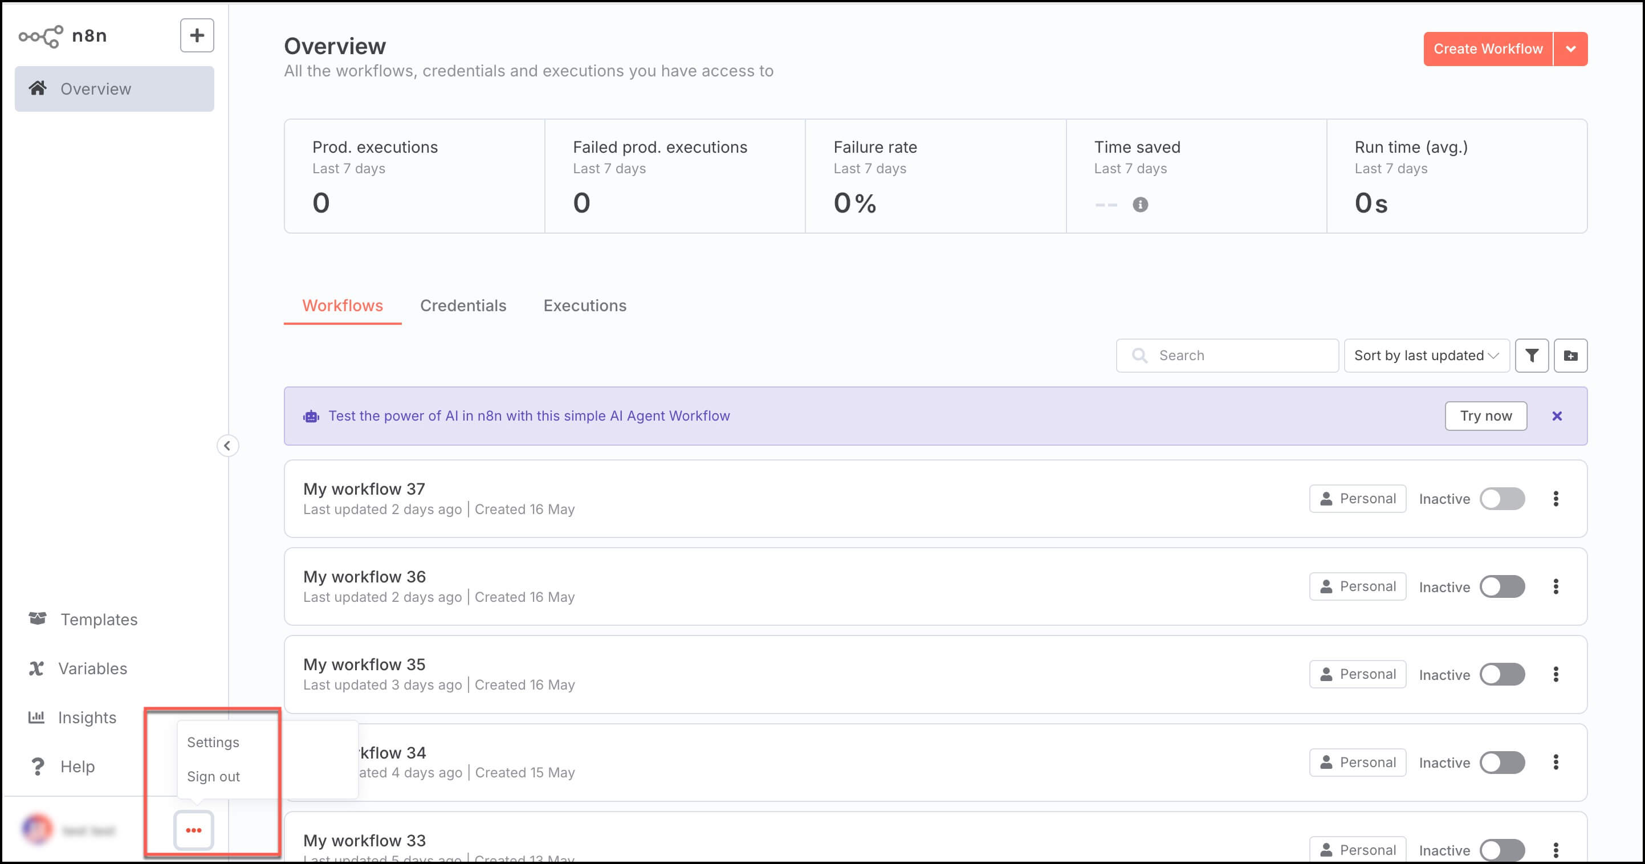Viewport: 1645px width, 864px height.
Task: Click the Time saved info icon
Action: tap(1140, 205)
